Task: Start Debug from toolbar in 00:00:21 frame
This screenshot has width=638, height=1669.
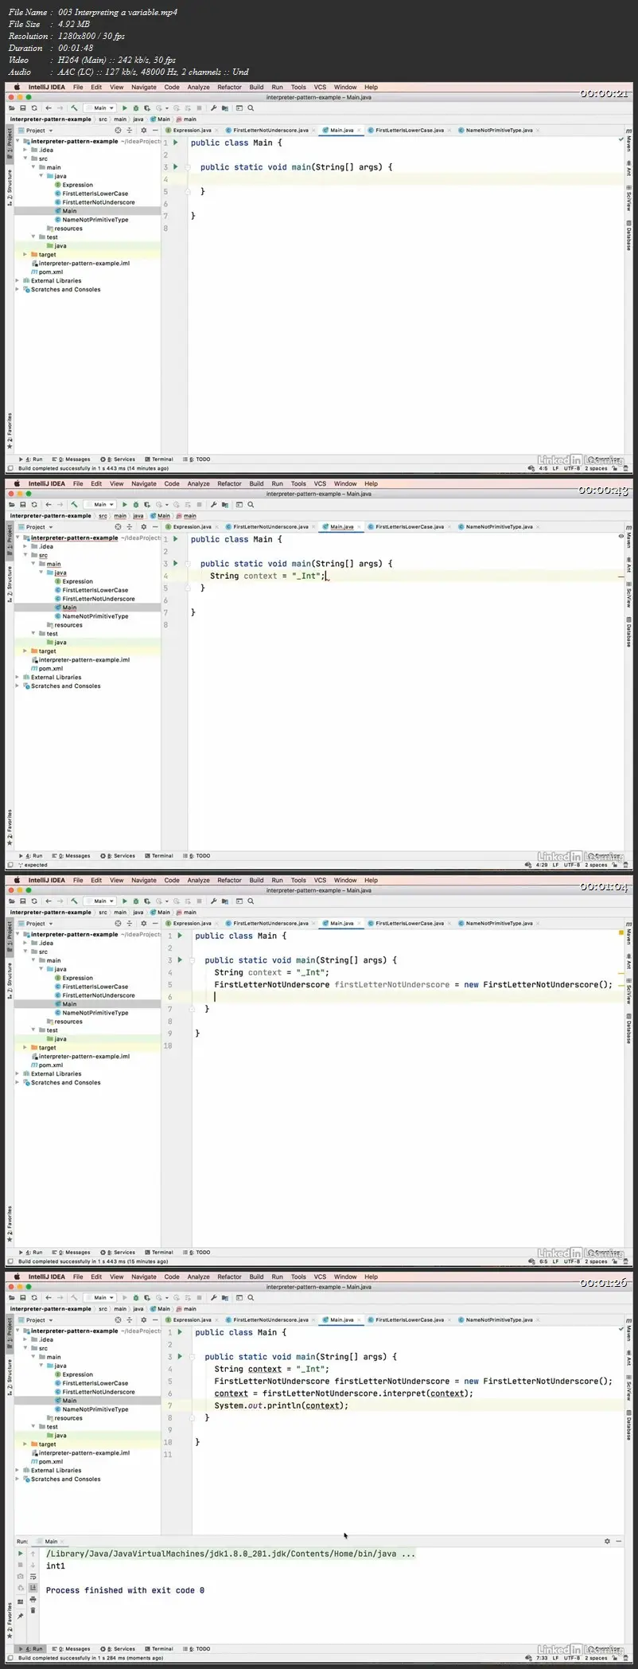Action: [136, 107]
